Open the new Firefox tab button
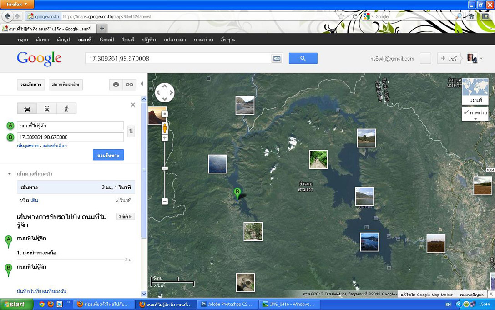This screenshot has width=495, height=310. click(102, 29)
